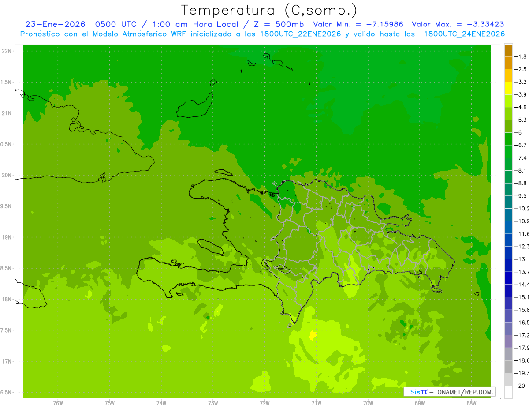Viewport: 529px width, 409px height.
Task: Select the yellow swatch between -3.2 and -3.9
Action: pos(508,88)
